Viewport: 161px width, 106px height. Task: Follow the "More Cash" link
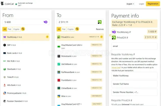116,67
